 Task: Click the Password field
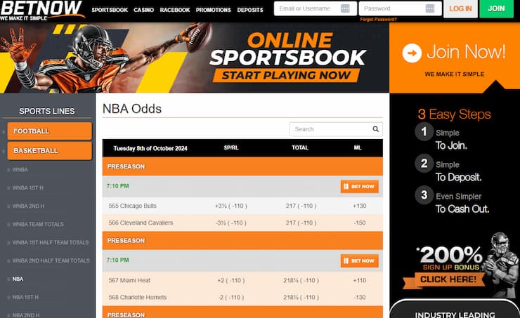point(401,8)
